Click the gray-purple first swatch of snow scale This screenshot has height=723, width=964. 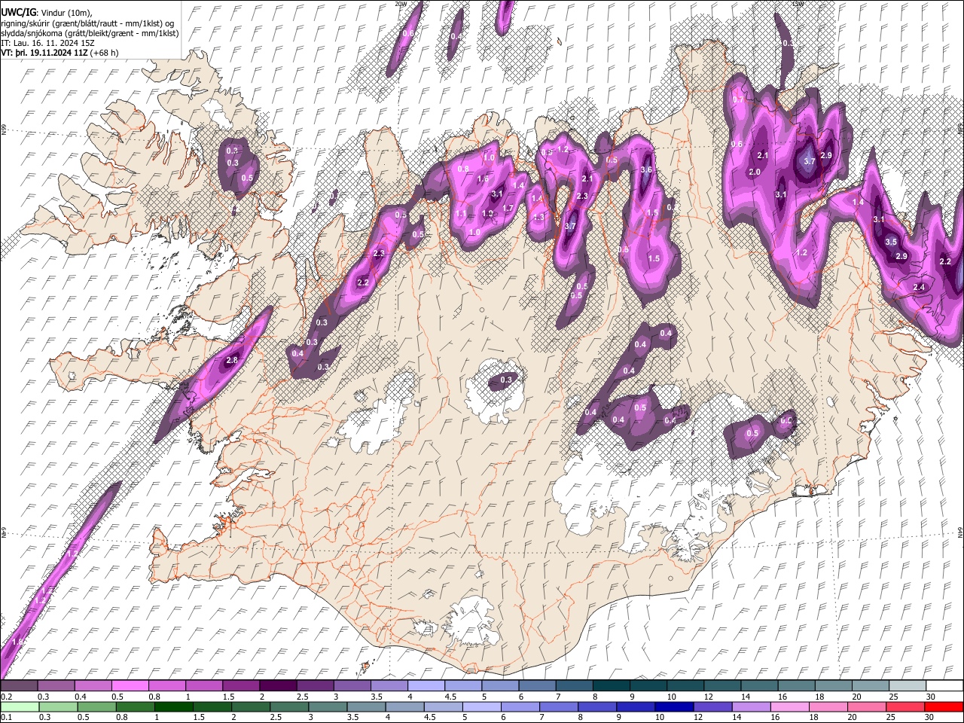pyautogui.click(x=20, y=686)
